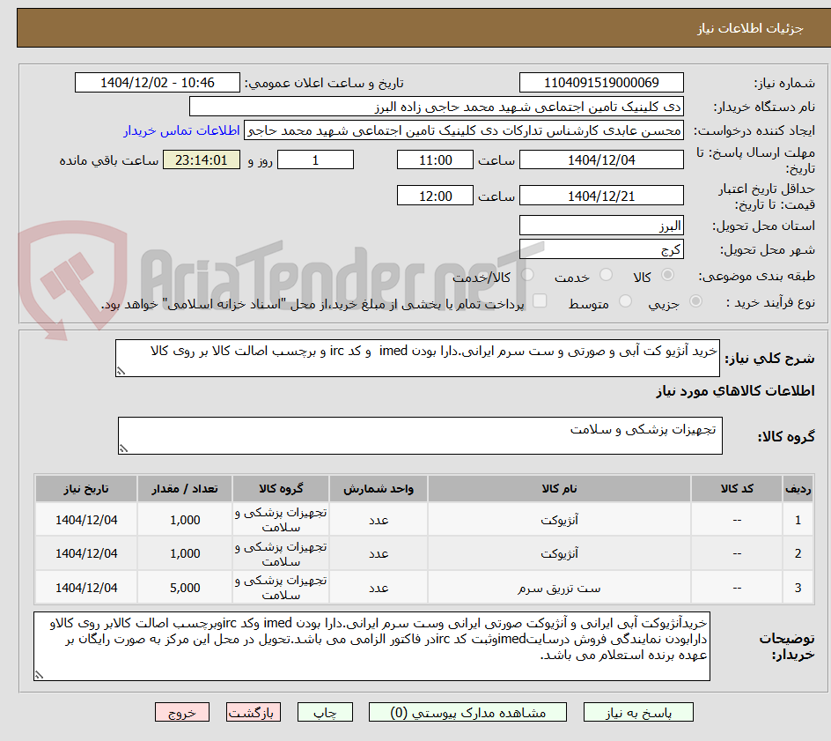Click the خروج exit button

pos(181,712)
